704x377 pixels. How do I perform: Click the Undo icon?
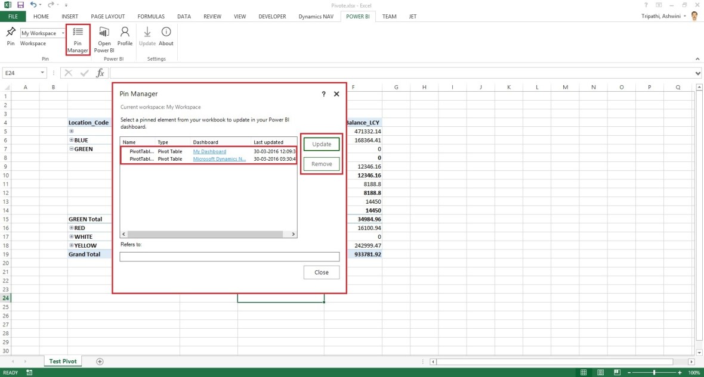[33, 5]
